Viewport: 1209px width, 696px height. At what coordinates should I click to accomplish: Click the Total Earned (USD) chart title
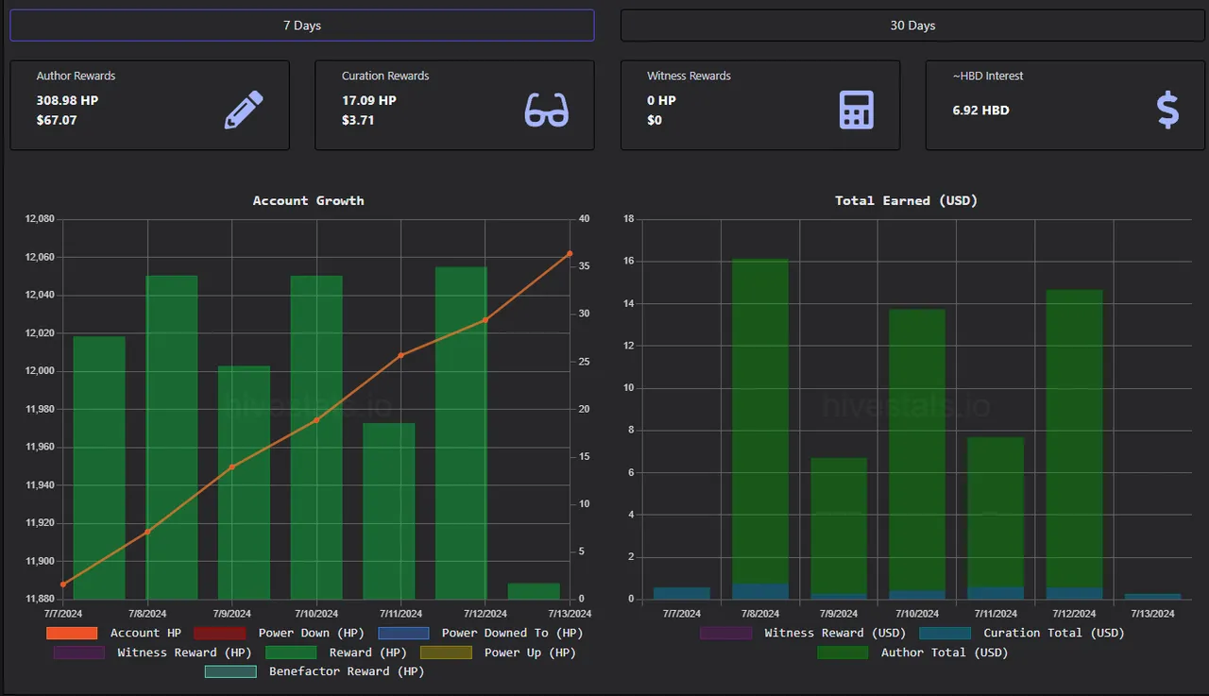point(906,200)
